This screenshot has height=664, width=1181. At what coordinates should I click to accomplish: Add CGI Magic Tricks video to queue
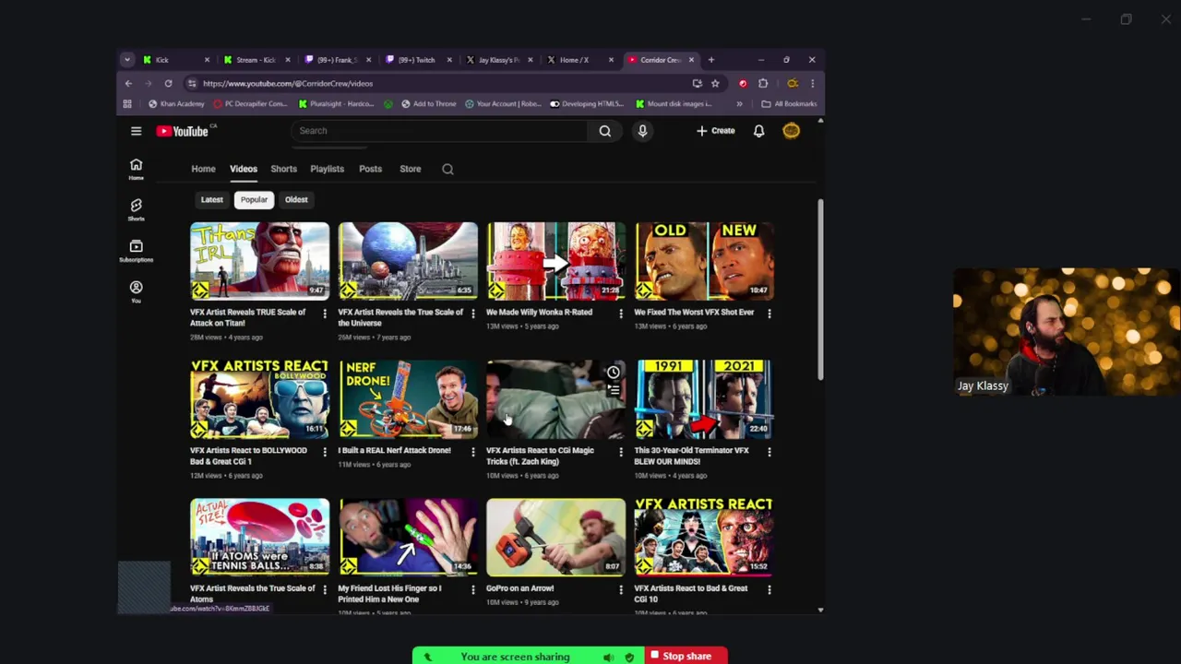pos(614,390)
